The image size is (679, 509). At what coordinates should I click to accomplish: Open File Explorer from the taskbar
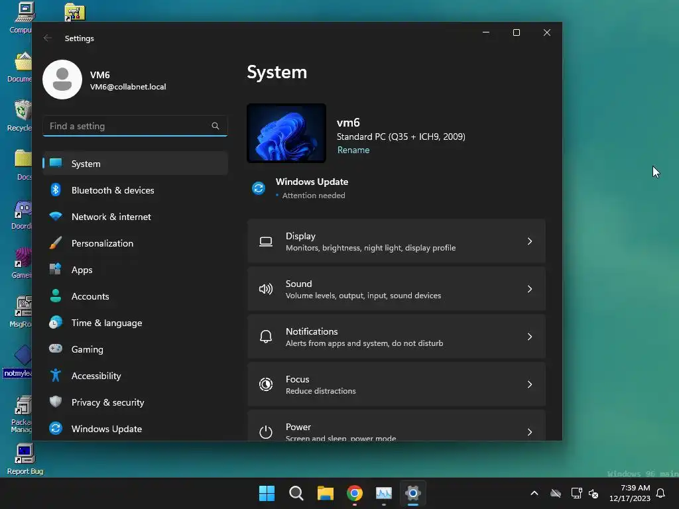point(325,493)
